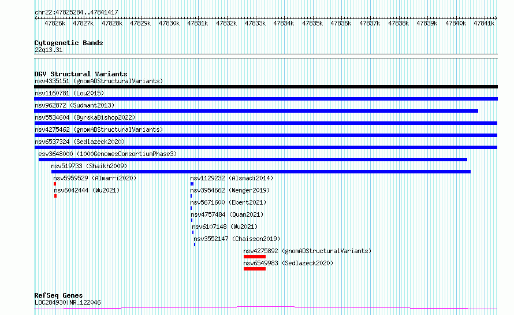Click the 47831k ruler tick label
This screenshot has height=315, width=514.
(198, 23)
